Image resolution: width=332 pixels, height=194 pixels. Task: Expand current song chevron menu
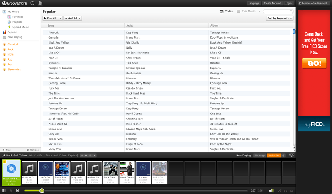95,155
